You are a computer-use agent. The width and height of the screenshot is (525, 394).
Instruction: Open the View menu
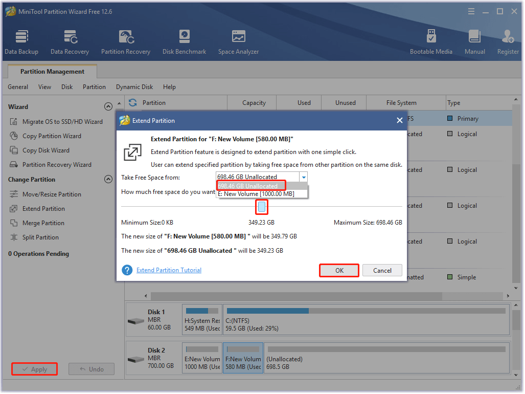point(44,87)
